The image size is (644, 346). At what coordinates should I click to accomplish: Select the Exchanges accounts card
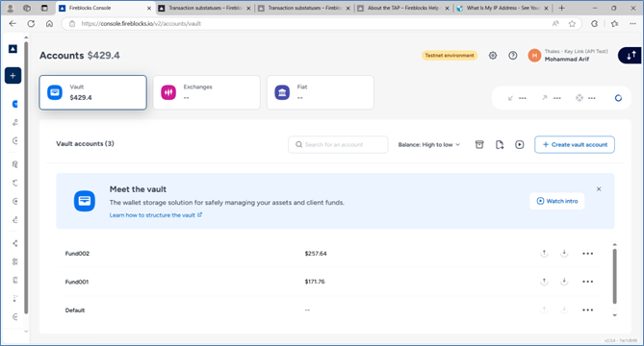point(207,92)
